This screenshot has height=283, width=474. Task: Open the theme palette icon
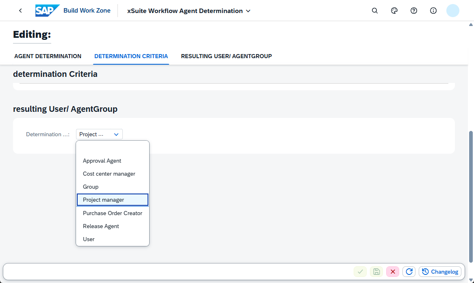[394, 11]
